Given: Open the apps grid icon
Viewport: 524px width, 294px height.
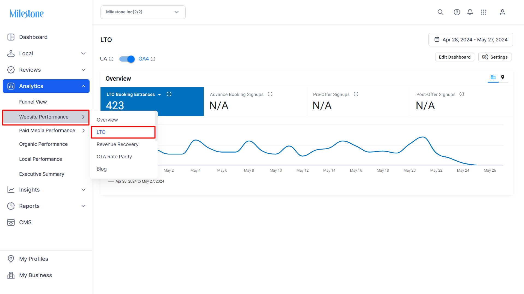Looking at the screenshot, I should click(x=483, y=12).
